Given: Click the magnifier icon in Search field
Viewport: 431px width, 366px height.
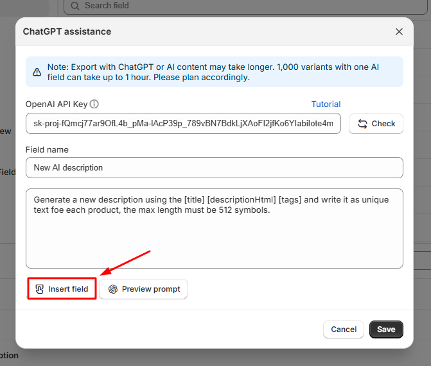Looking at the screenshot, I should pos(75,6).
